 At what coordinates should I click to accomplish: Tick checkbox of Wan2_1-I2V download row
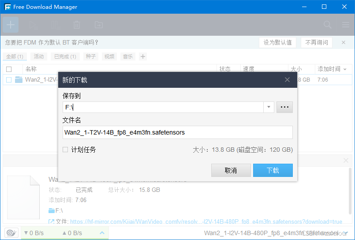point(9,80)
